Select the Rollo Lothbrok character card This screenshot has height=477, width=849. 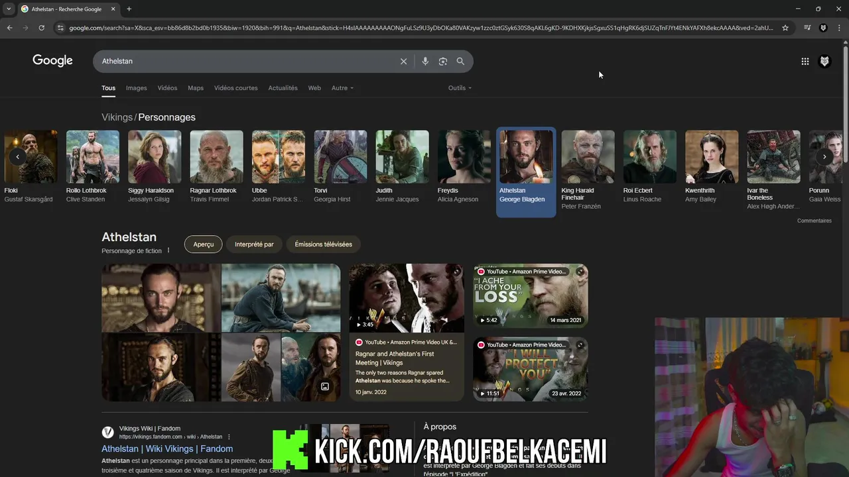[x=93, y=167]
